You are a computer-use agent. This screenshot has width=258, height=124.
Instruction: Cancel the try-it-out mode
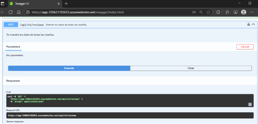pos(245,47)
